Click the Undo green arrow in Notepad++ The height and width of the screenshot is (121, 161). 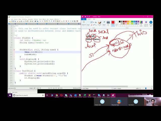(31, 21)
